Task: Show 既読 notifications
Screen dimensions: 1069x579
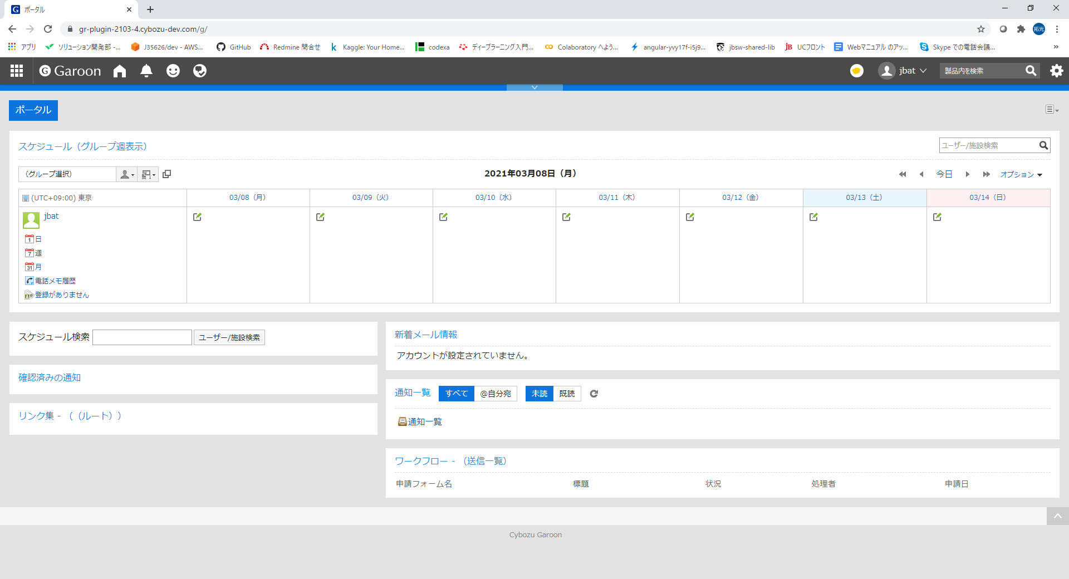Action: coord(567,394)
